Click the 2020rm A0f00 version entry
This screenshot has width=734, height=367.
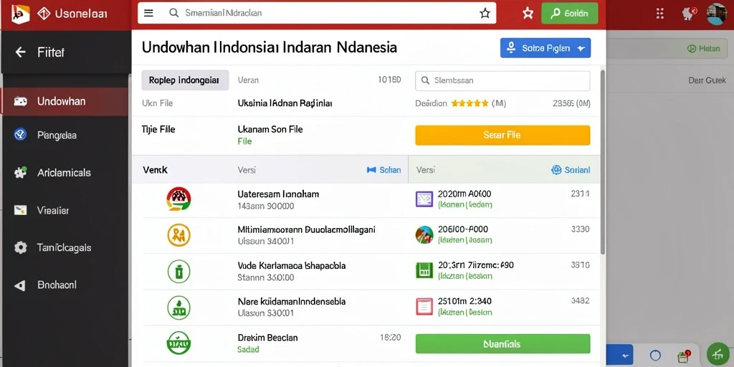coord(464,194)
